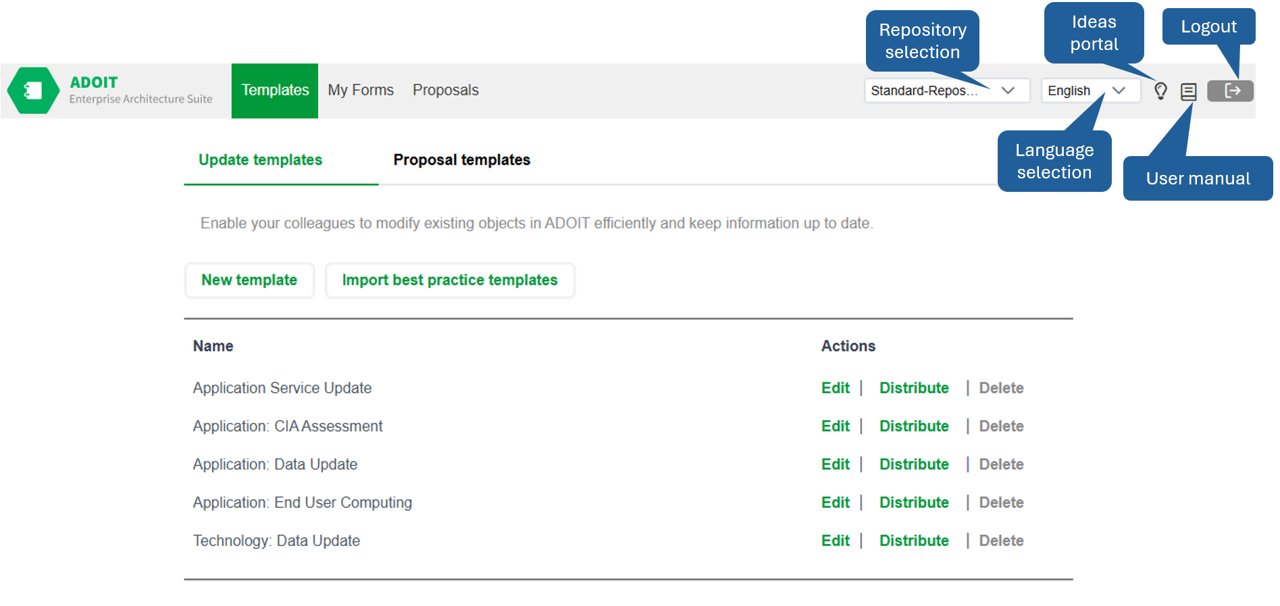The height and width of the screenshot is (606, 1280).
Task: Switch to the Proposal templates tab
Action: [461, 160]
